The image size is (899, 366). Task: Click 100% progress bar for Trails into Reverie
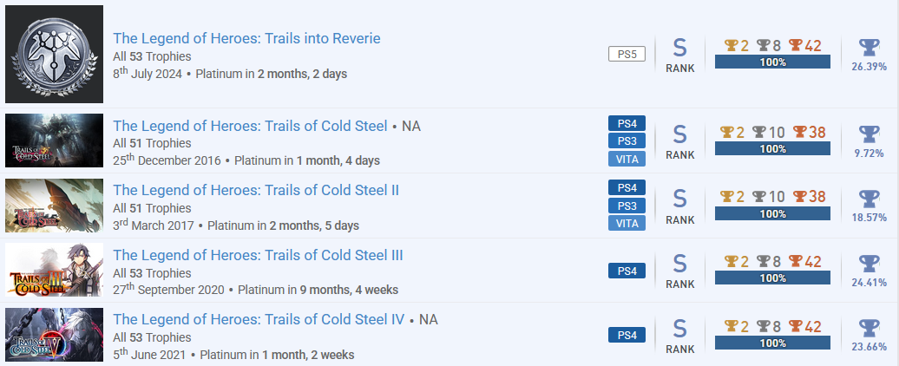[772, 62]
